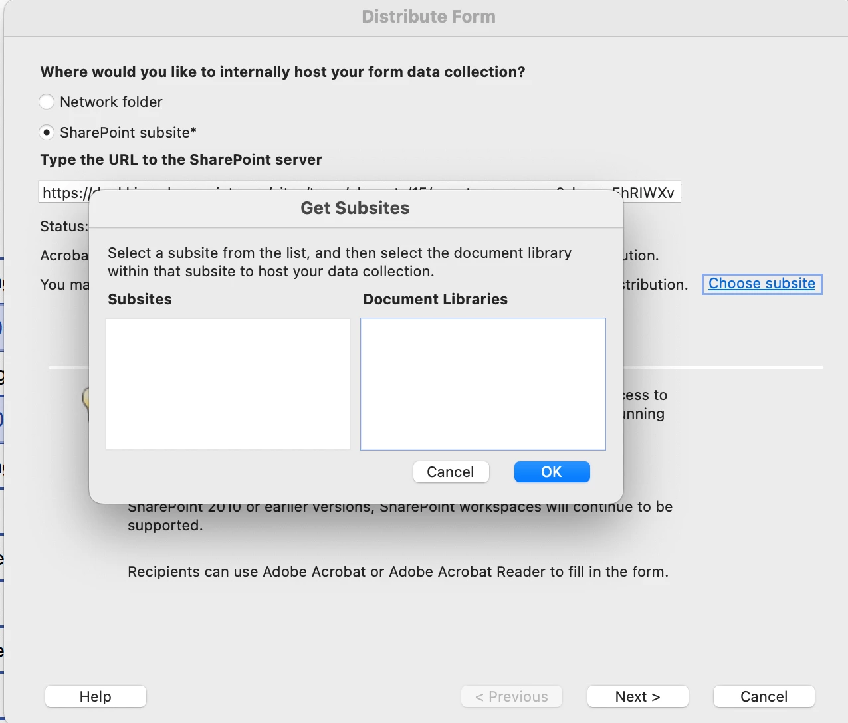Cancel the Get Subsites dialog
The image size is (848, 723).
(x=451, y=472)
